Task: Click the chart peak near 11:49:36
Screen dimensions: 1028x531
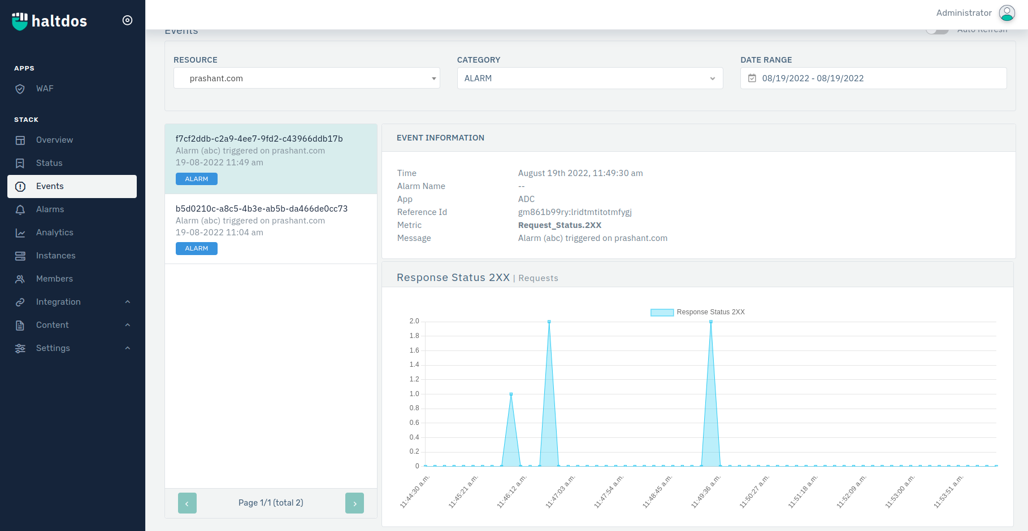Action: 711,322
